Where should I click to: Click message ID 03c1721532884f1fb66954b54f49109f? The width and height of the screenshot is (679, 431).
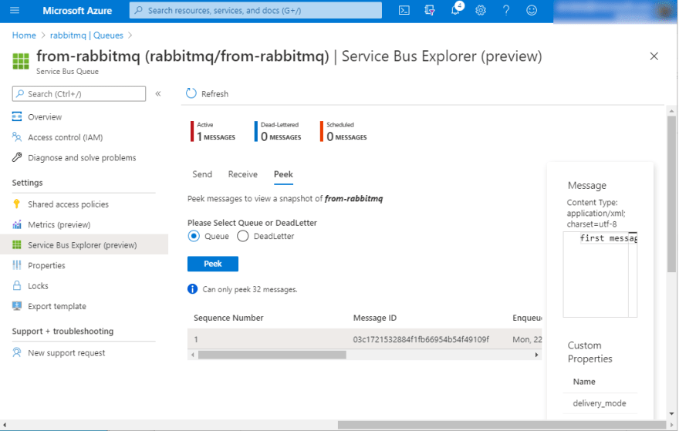[421, 339]
